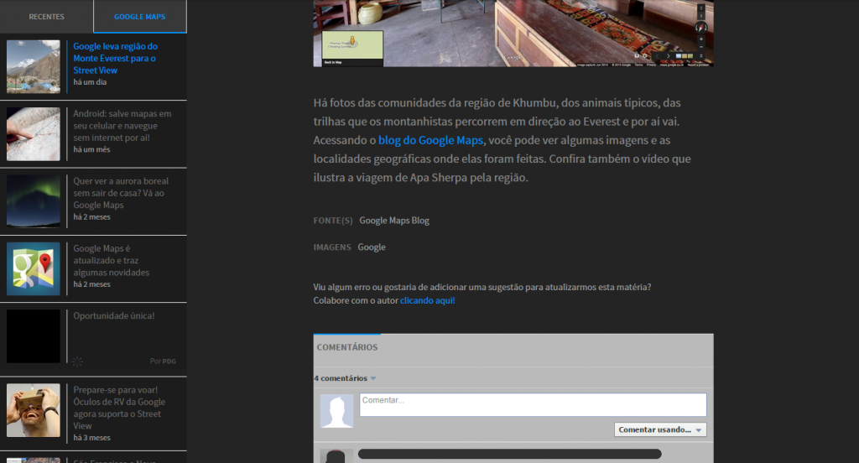Click the 'IMAGENS' label
859x463 pixels.
(332, 247)
